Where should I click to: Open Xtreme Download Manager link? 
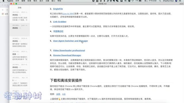[67, 55]
